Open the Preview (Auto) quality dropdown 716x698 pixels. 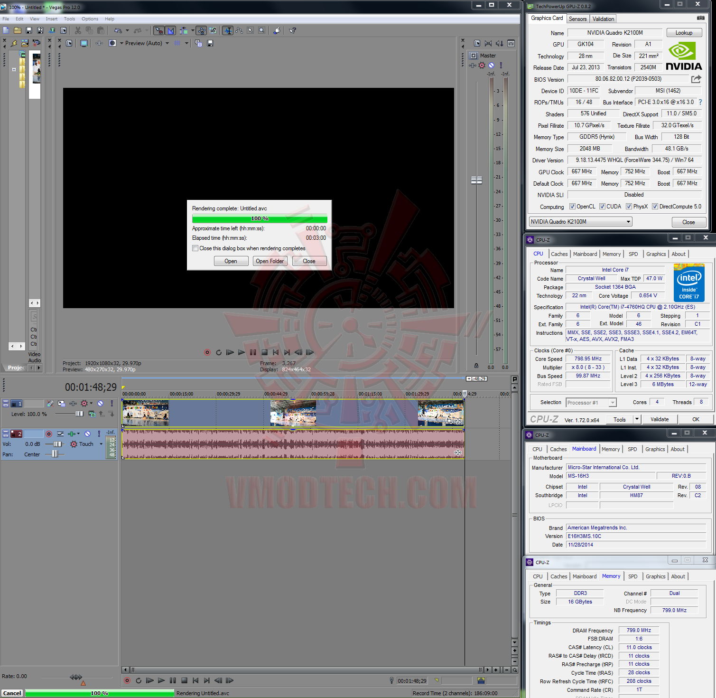click(x=167, y=43)
